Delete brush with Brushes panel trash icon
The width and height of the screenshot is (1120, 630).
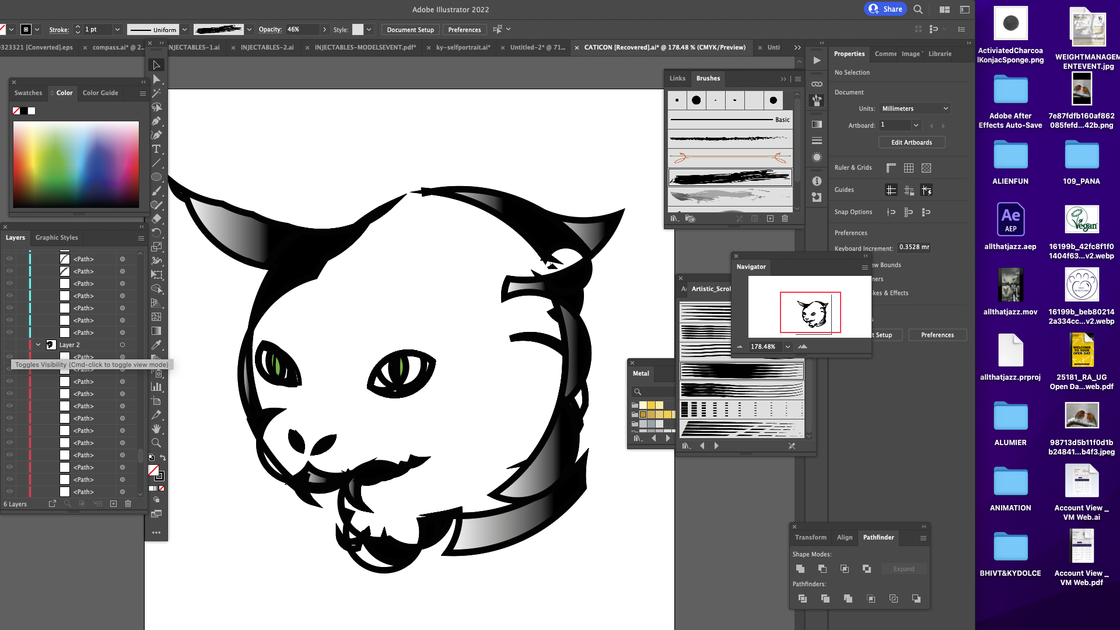tap(785, 219)
